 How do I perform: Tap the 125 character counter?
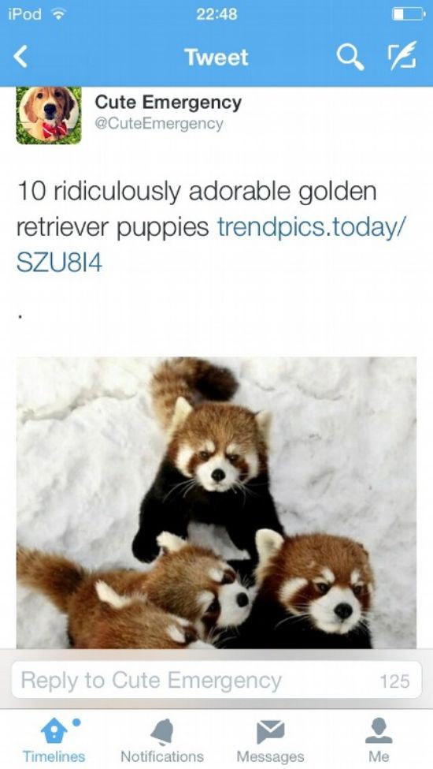tap(394, 681)
